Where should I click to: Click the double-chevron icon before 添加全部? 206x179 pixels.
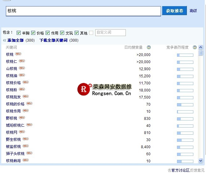(5, 40)
